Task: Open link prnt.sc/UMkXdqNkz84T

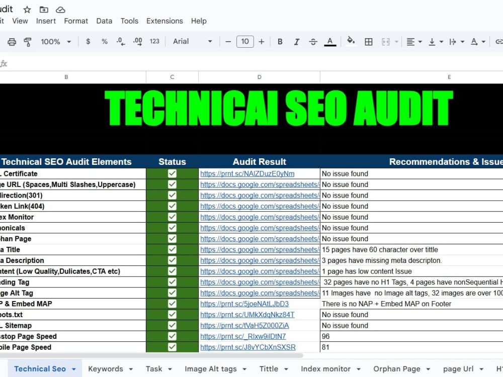Action: 247,315
